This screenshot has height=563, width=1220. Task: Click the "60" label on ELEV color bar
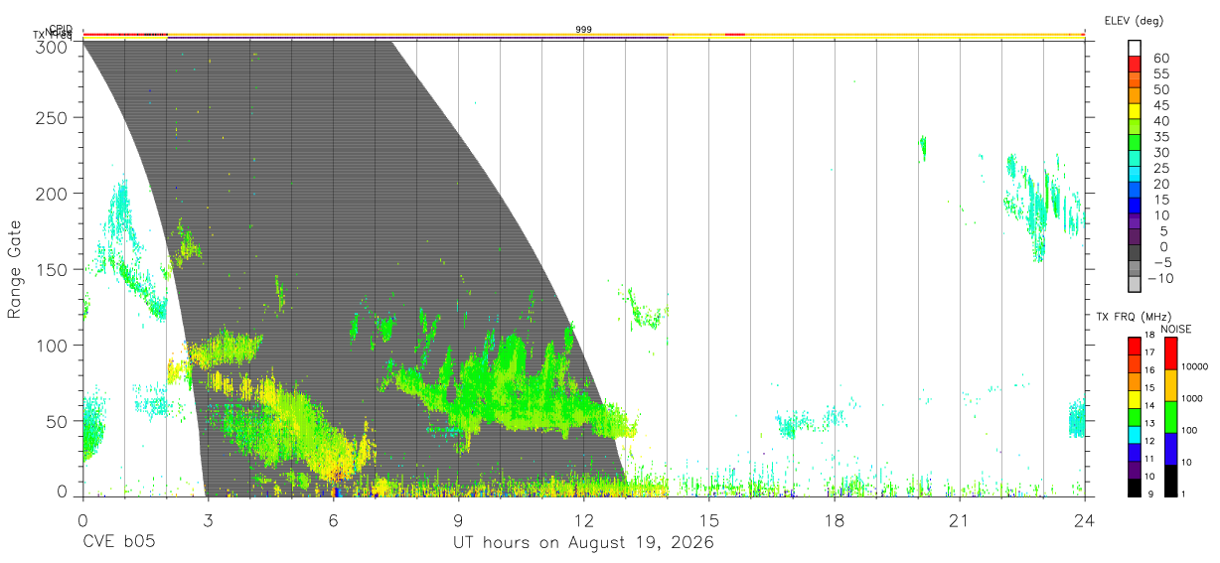click(x=1160, y=58)
